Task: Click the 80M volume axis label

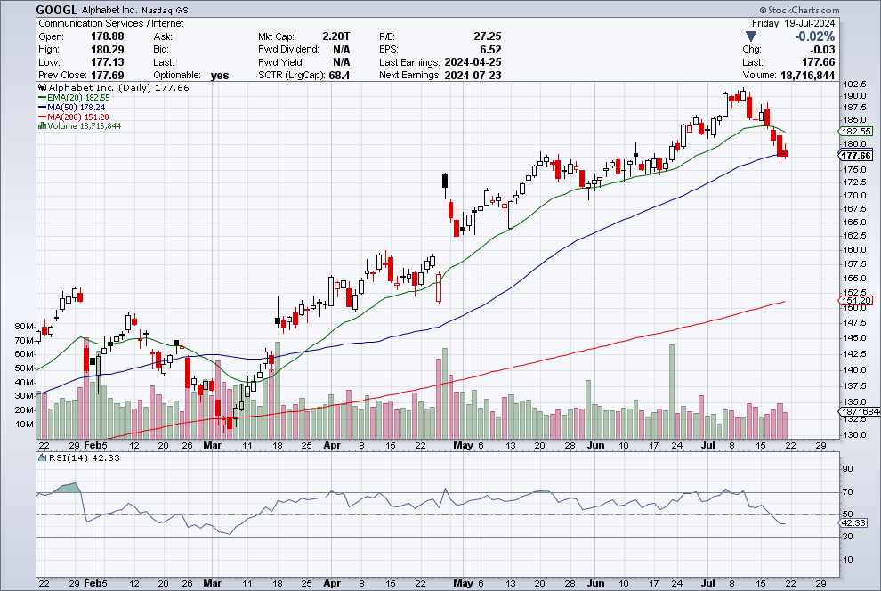Action: tap(24, 327)
